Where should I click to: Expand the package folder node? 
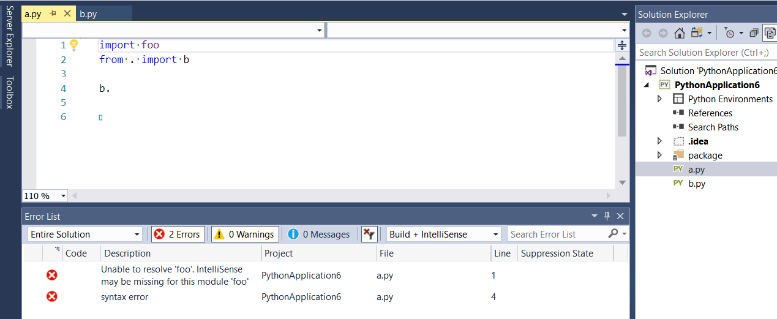[659, 155]
